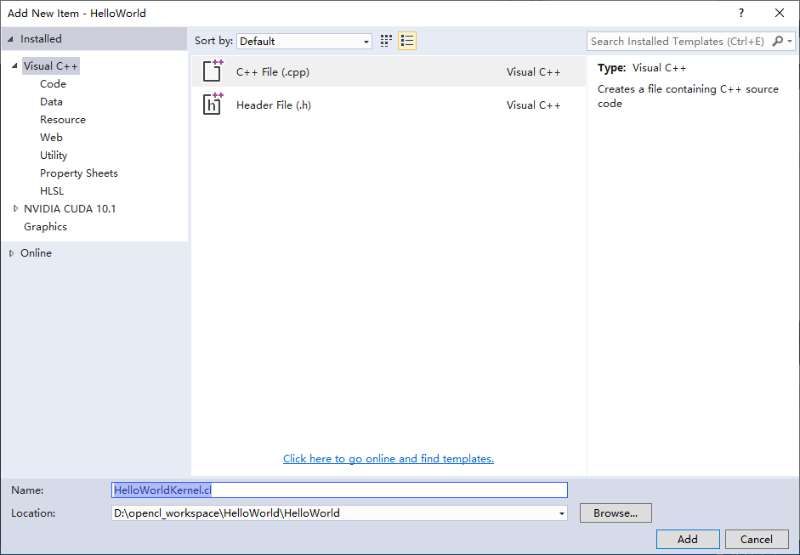
Task: Select the Property Sheets category
Action: click(x=78, y=173)
